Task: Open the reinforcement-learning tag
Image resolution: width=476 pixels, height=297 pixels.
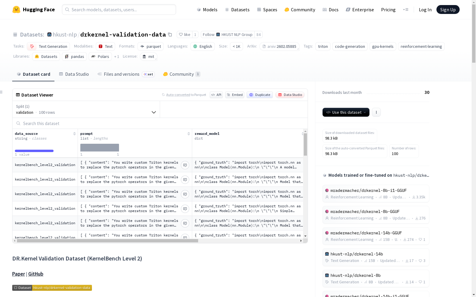Action: click(421, 46)
